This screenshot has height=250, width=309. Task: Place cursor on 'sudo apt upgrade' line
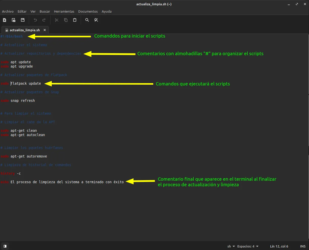coord(17,66)
